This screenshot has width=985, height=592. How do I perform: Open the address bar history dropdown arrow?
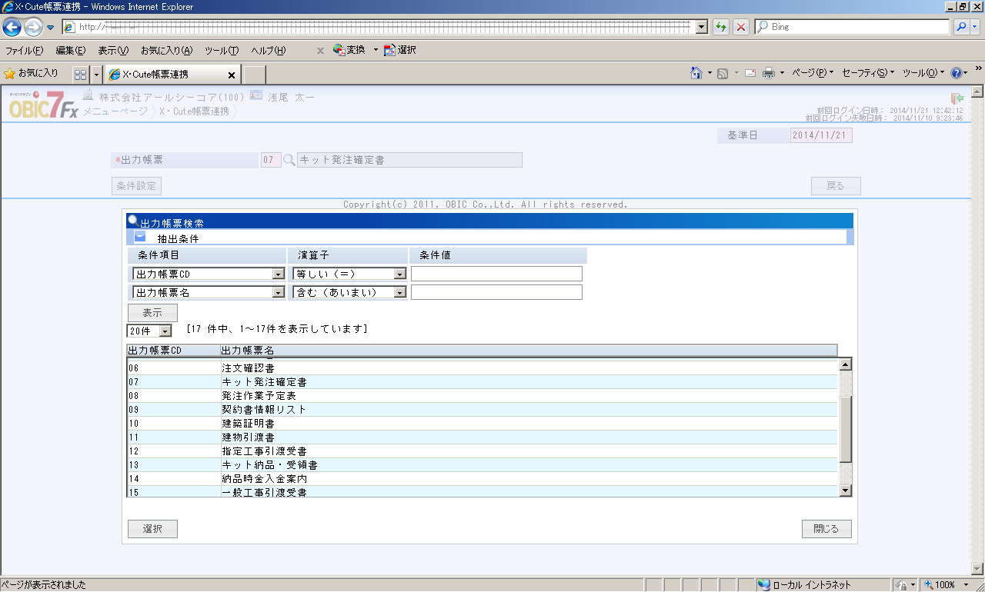(x=701, y=27)
